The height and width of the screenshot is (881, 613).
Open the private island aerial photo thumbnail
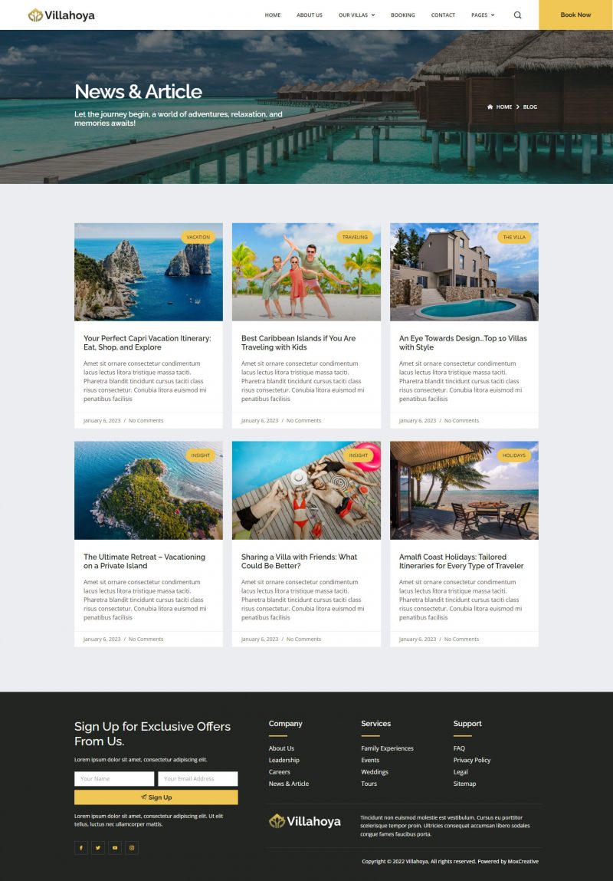[149, 490]
